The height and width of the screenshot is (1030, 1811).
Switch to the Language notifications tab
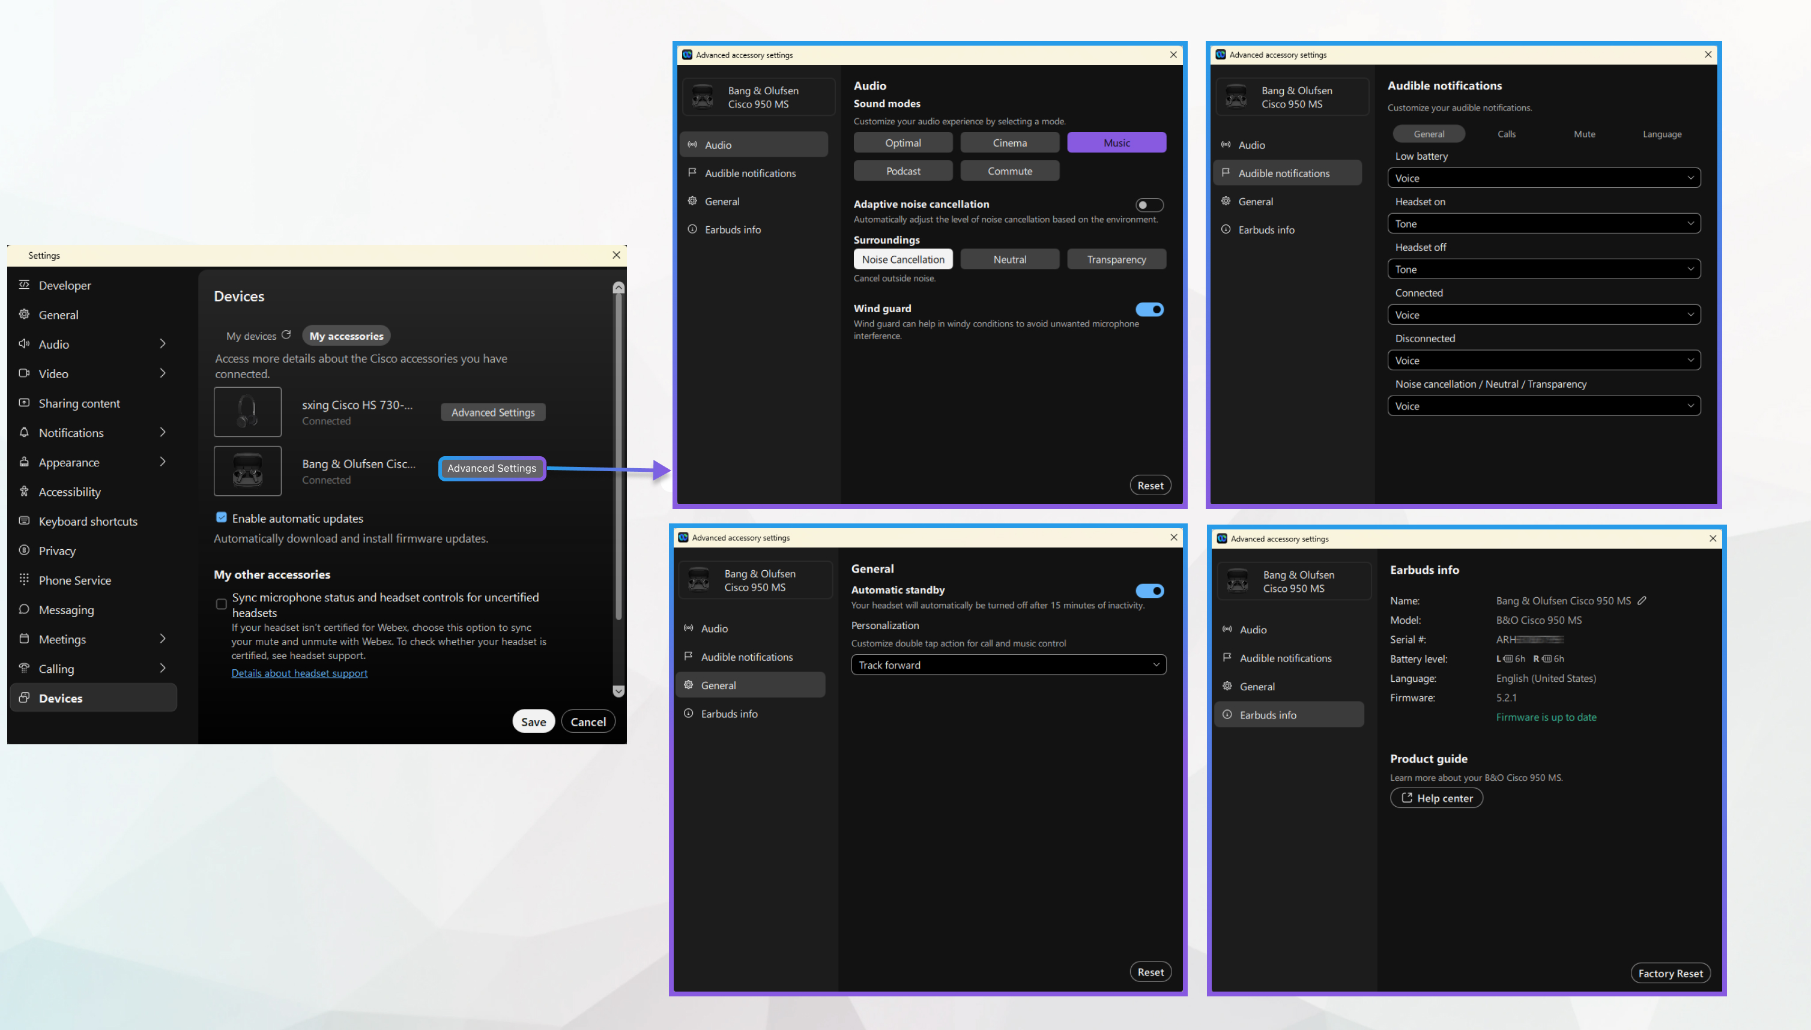[x=1661, y=134]
